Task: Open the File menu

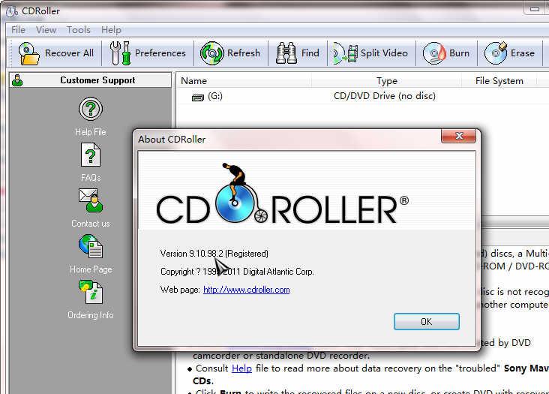Action: [x=18, y=30]
